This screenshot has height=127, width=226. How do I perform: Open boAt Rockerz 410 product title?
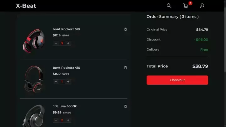pyautogui.click(x=66, y=68)
